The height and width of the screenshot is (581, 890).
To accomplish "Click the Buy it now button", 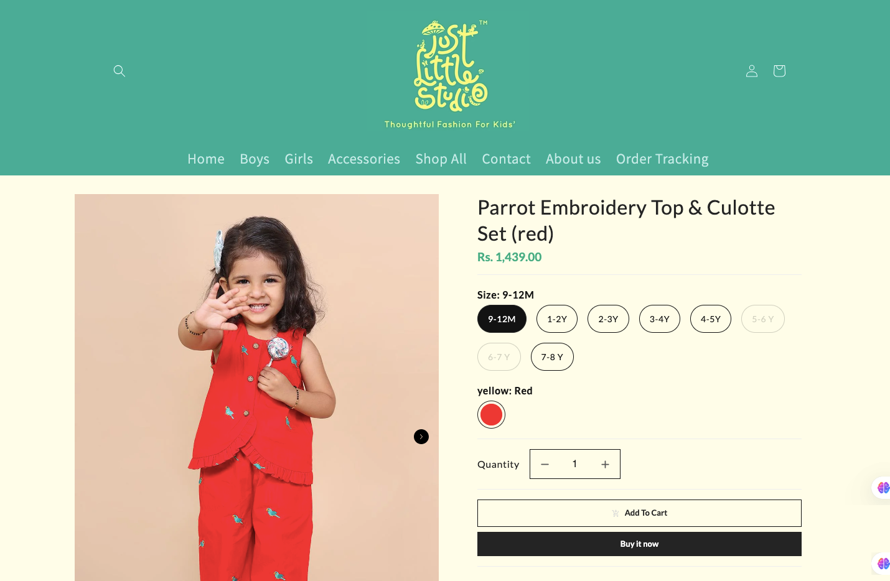I will 639,544.
